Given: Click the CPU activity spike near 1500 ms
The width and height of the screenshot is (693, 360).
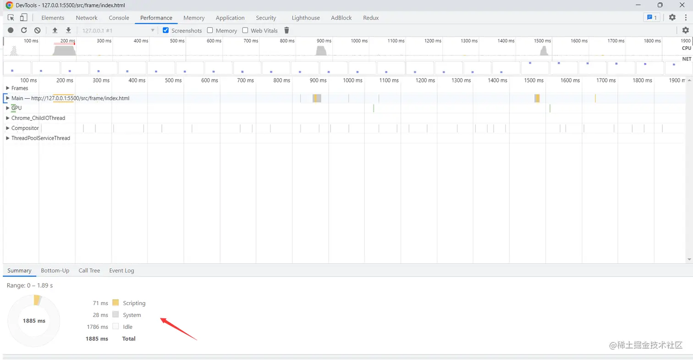Looking at the screenshot, I should 544,50.
